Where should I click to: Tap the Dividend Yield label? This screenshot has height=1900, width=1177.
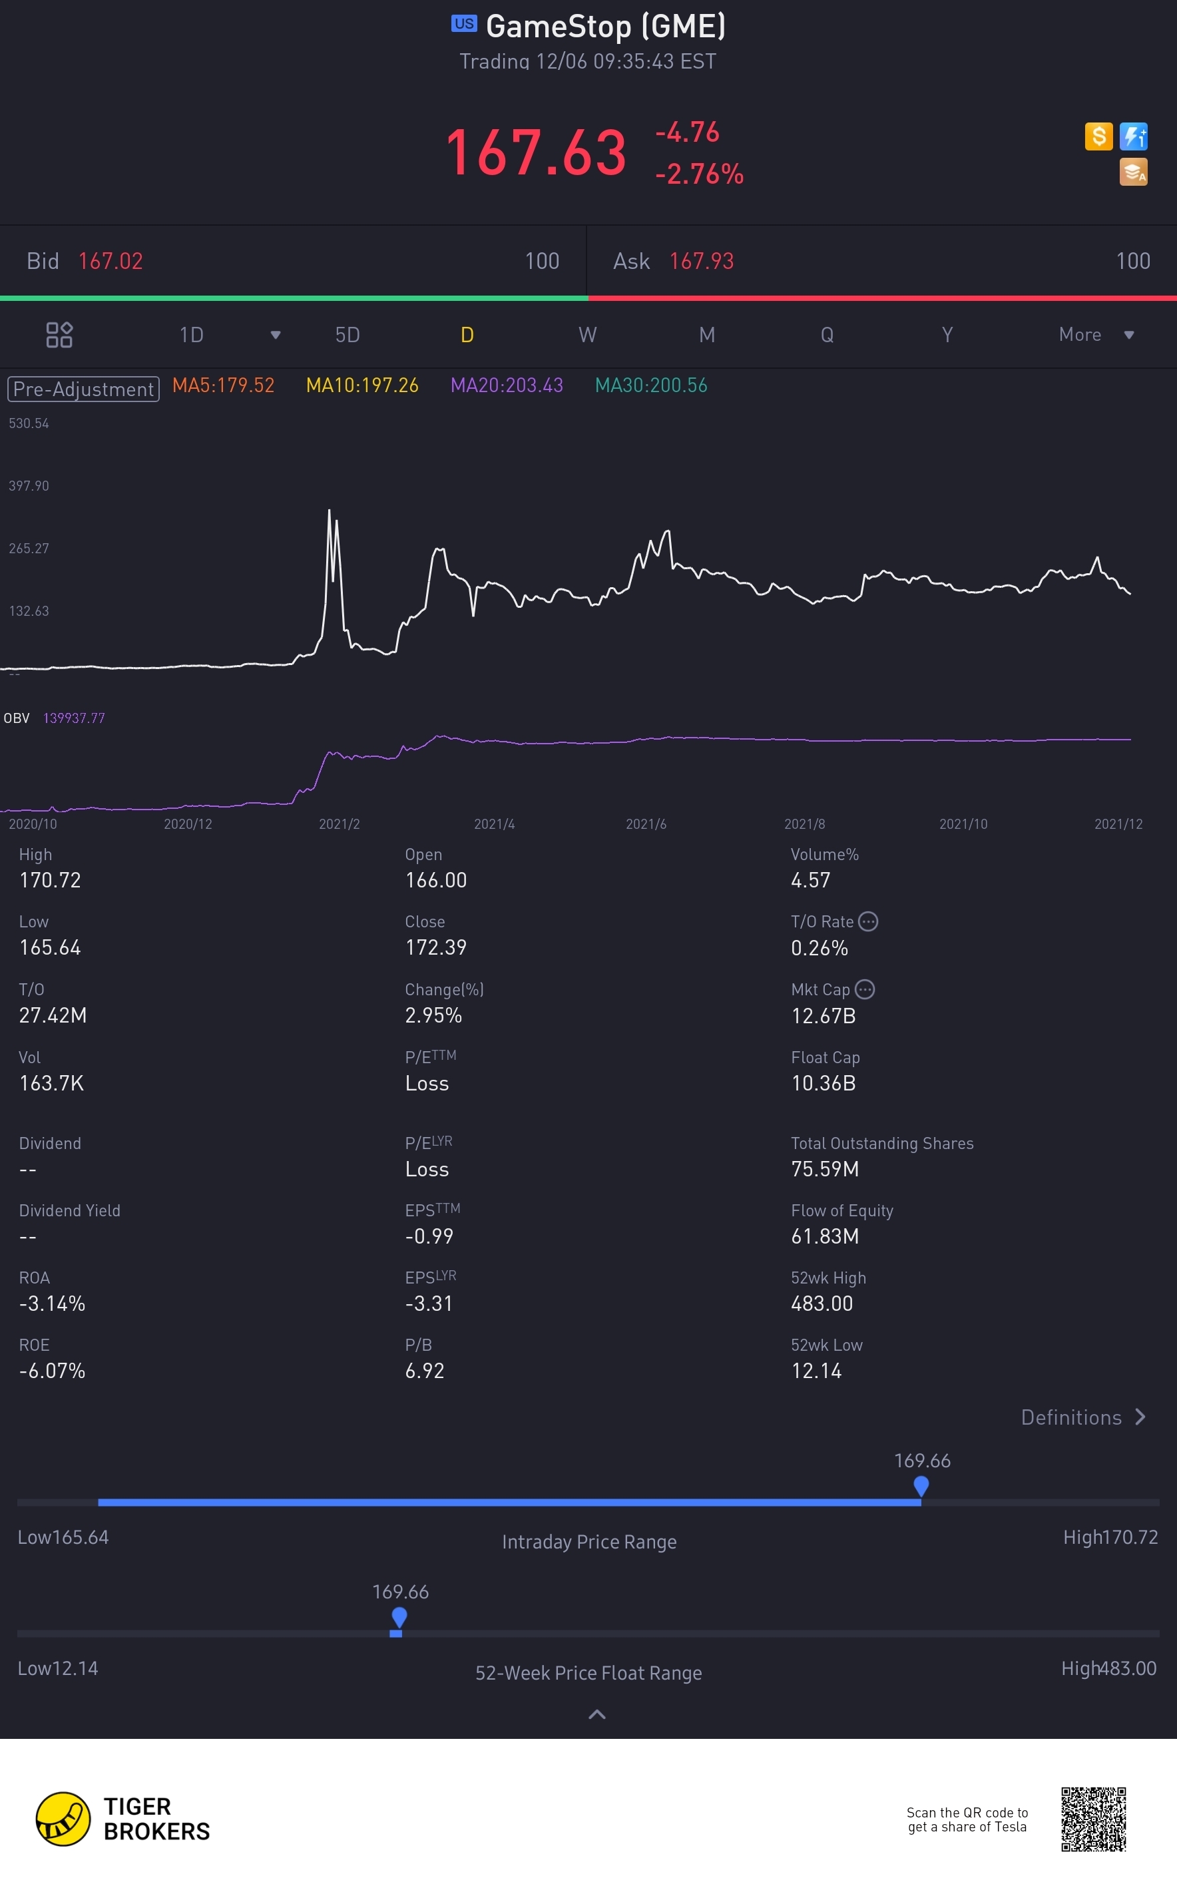pyautogui.click(x=70, y=1210)
